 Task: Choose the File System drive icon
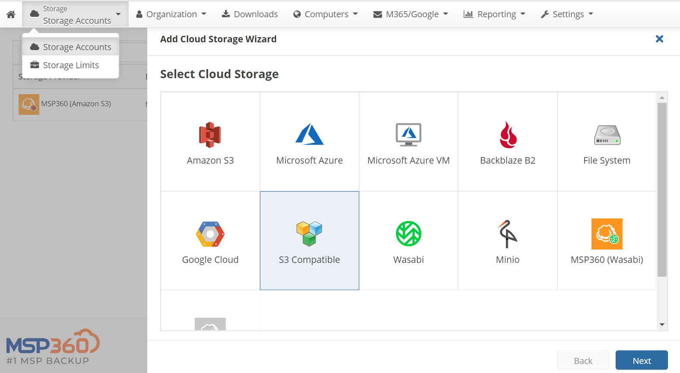[607, 135]
